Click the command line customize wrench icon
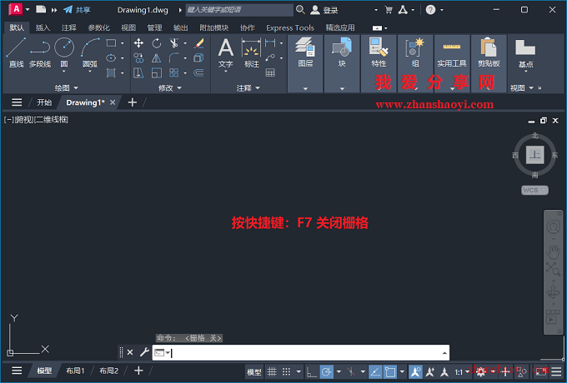 pyautogui.click(x=144, y=352)
